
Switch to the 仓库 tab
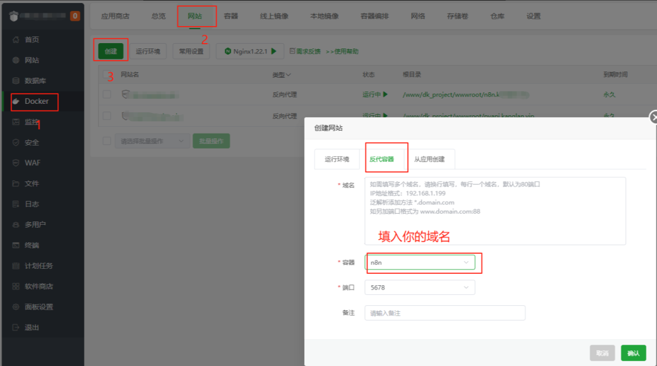click(x=498, y=16)
